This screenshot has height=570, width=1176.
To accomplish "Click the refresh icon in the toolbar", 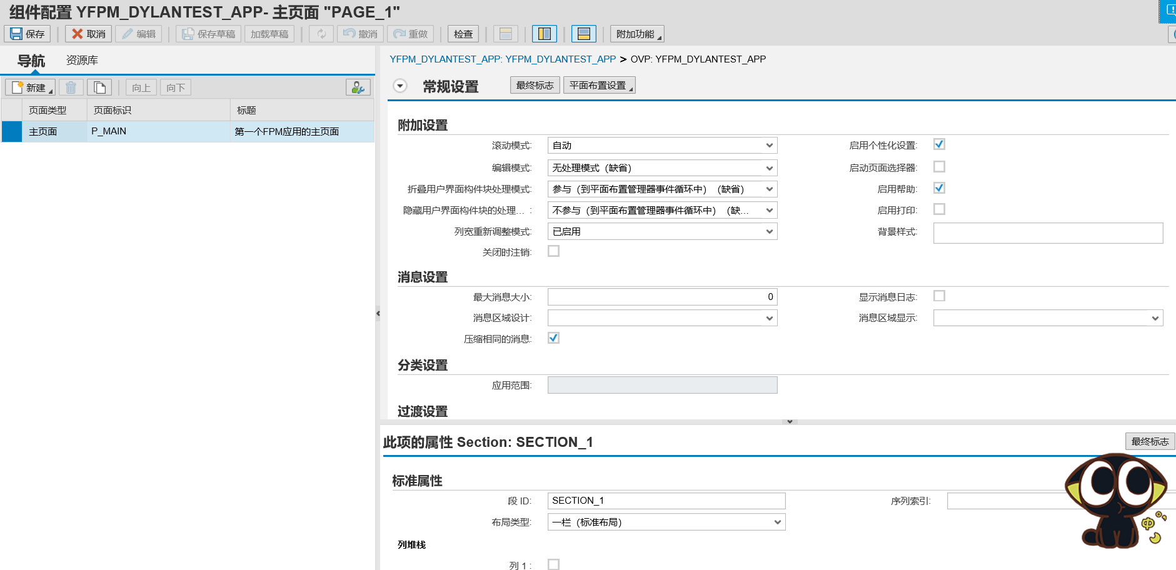I will (321, 34).
